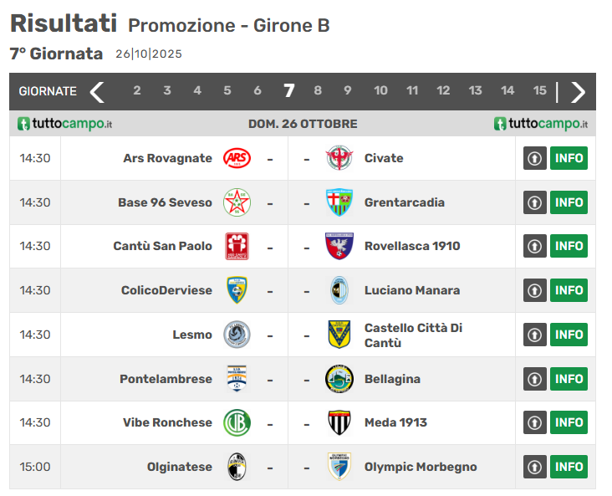Click the Rovellasca 1910 shield crest
Viewport: 612px width, 496px height.
[x=339, y=246]
